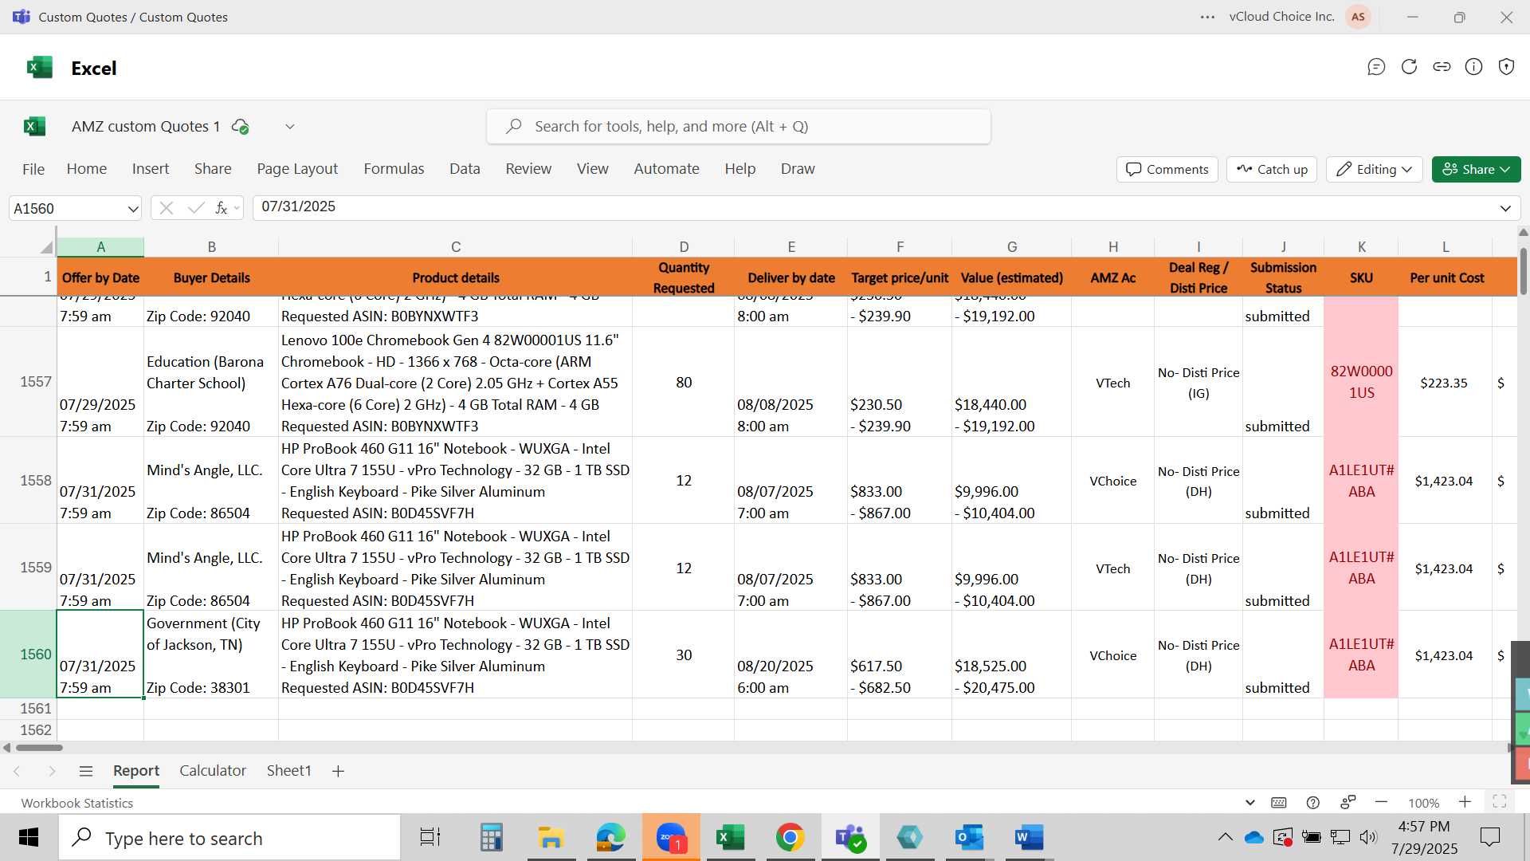Zoom in with plus icon
Screen dimensions: 1530x861
[1465, 802]
